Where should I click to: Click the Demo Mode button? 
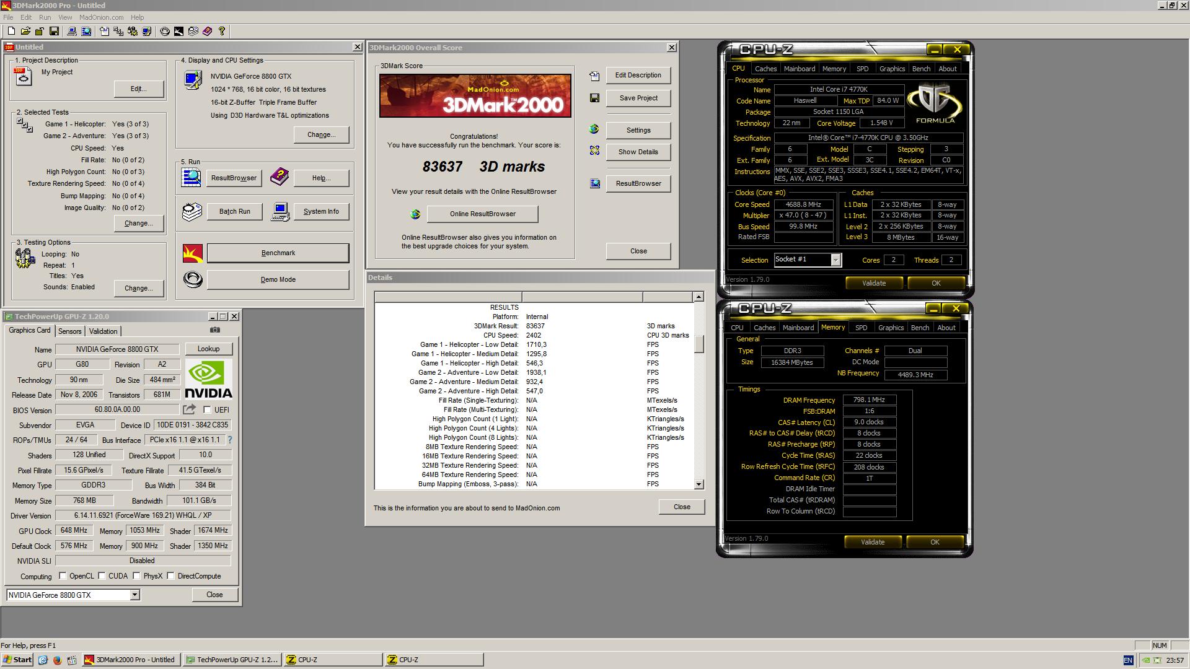tap(278, 279)
